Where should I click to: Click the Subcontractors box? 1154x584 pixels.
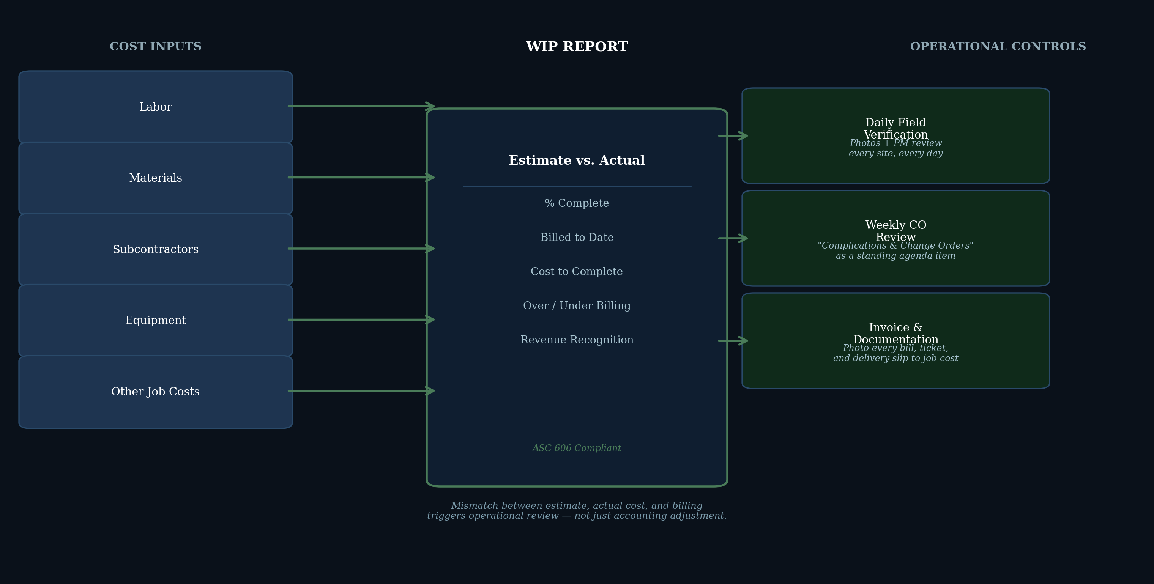pos(156,249)
